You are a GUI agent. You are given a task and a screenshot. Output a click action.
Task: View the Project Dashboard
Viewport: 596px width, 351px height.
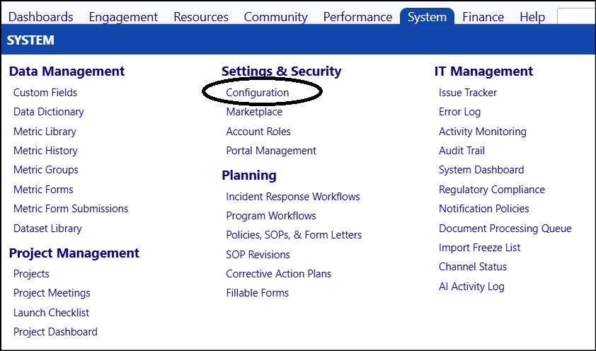(55, 332)
